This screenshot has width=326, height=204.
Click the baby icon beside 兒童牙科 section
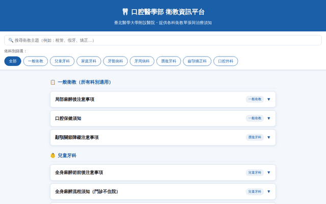53,156
